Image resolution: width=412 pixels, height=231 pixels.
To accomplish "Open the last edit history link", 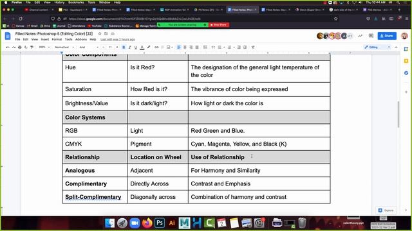I will (x=117, y=39).
